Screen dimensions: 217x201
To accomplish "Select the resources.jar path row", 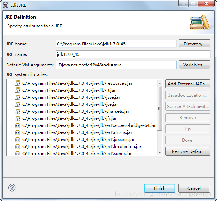I will pos(77,83).
